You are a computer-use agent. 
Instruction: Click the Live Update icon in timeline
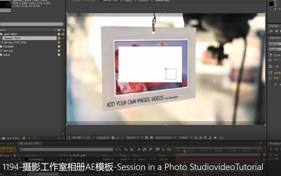(126, 149)
